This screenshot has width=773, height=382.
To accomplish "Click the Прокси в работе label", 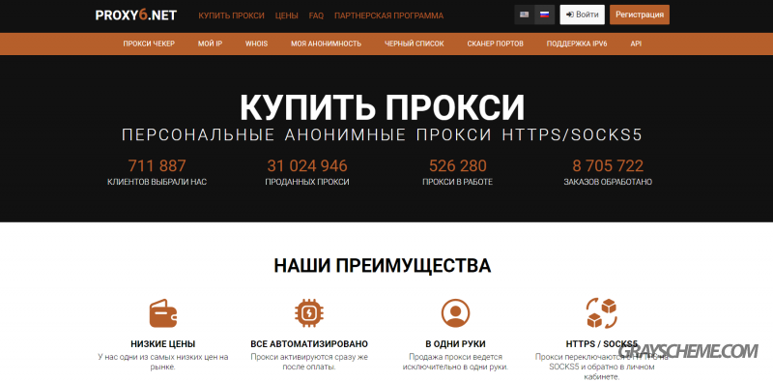I will pyautogui.click(x=457, y=182).
